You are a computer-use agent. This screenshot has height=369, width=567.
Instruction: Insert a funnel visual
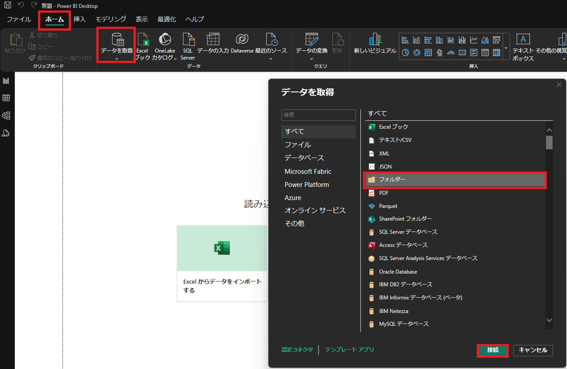click(497, 40)
